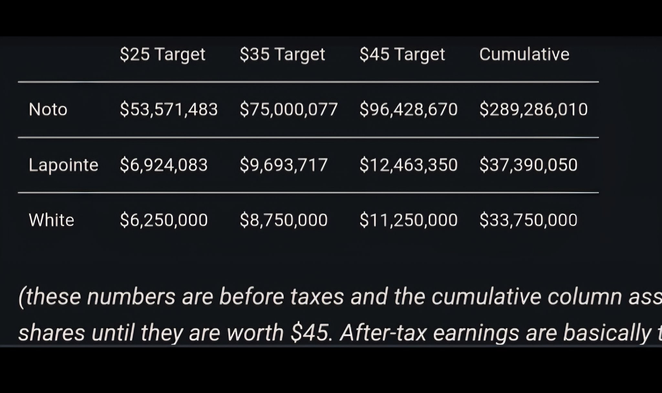Click White's $6,250,000 cell
Screen dimensions: 662x393
[x=164, y=220]
